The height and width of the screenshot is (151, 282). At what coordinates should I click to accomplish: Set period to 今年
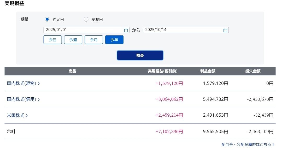coord(114,40)
